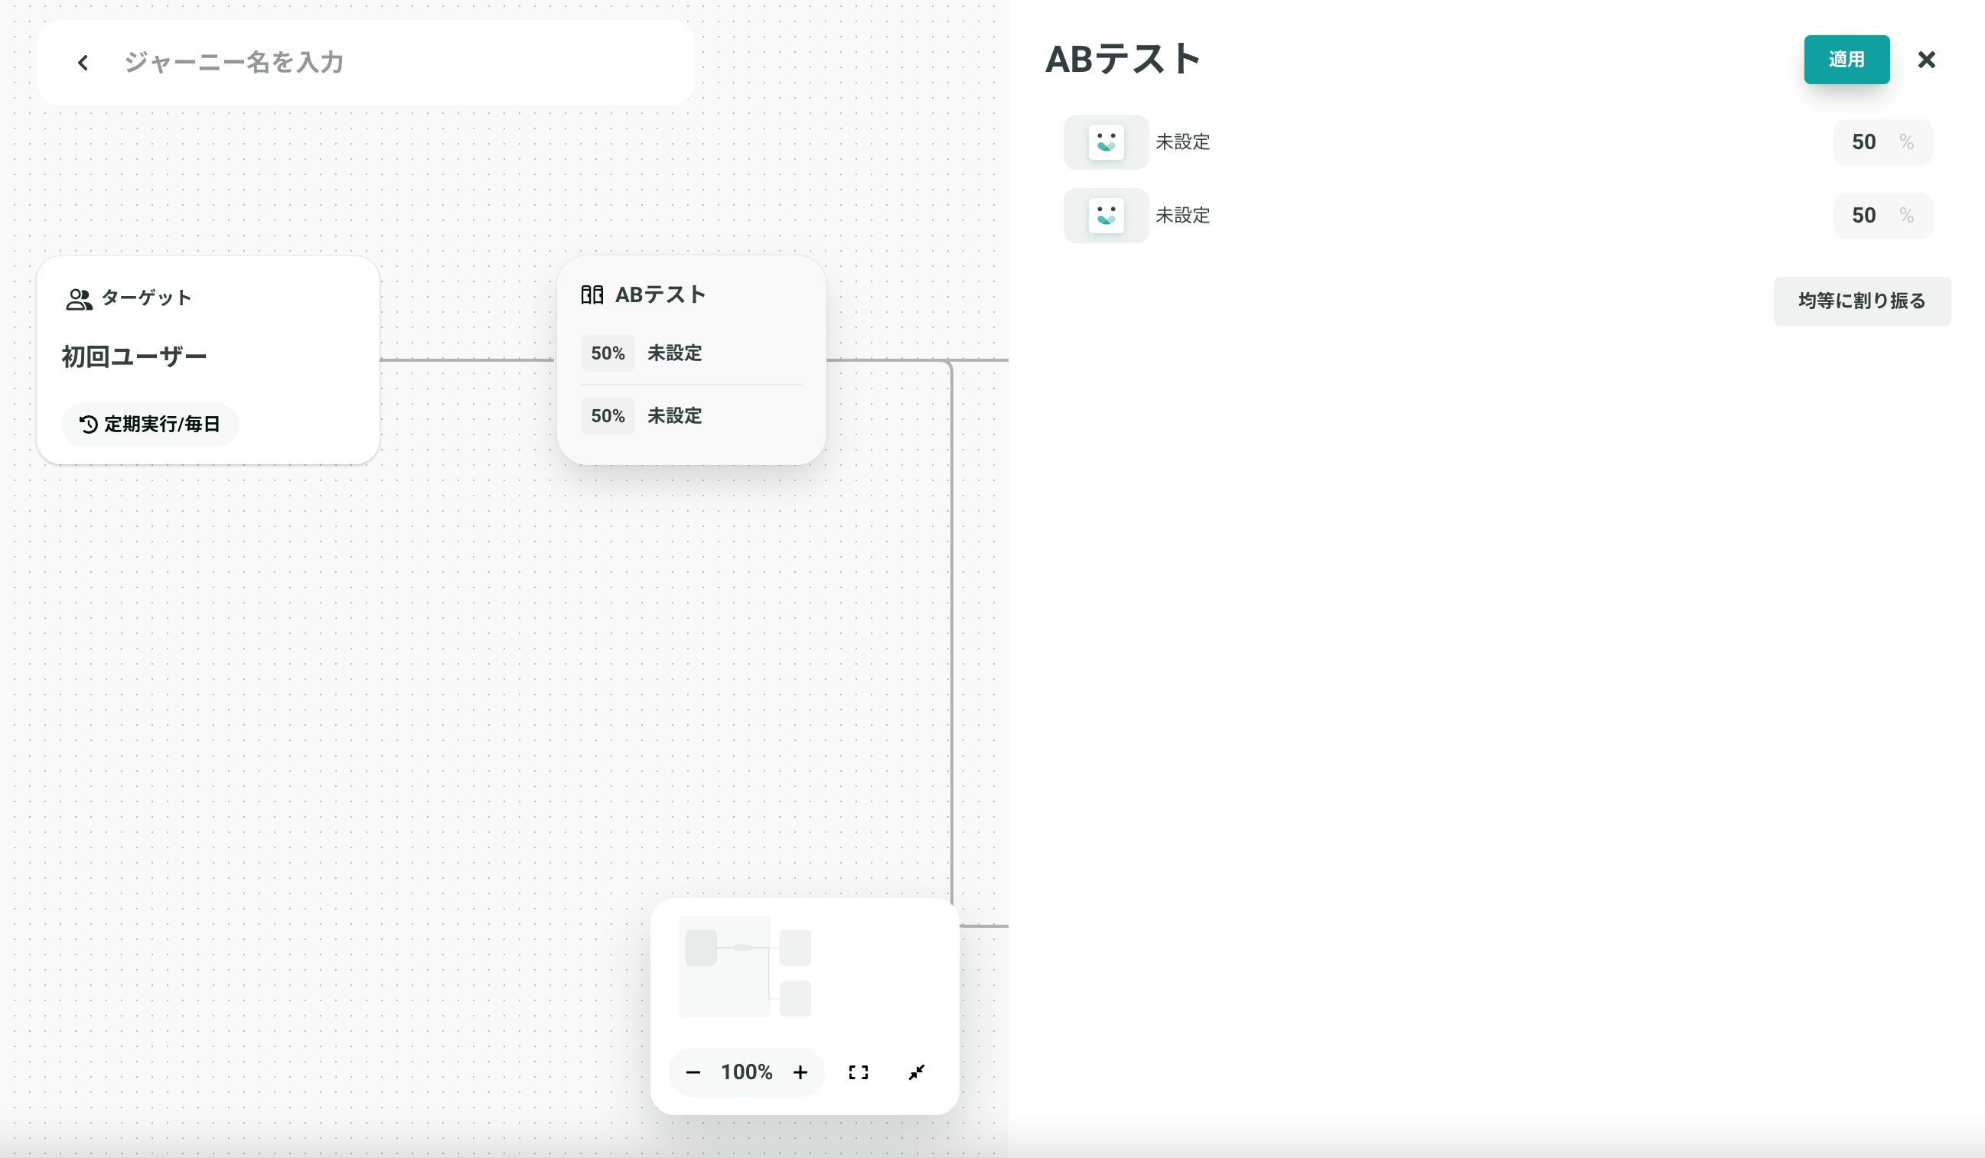
Task: Click first 未設定 label in panel
Action: click(1183, 142)
